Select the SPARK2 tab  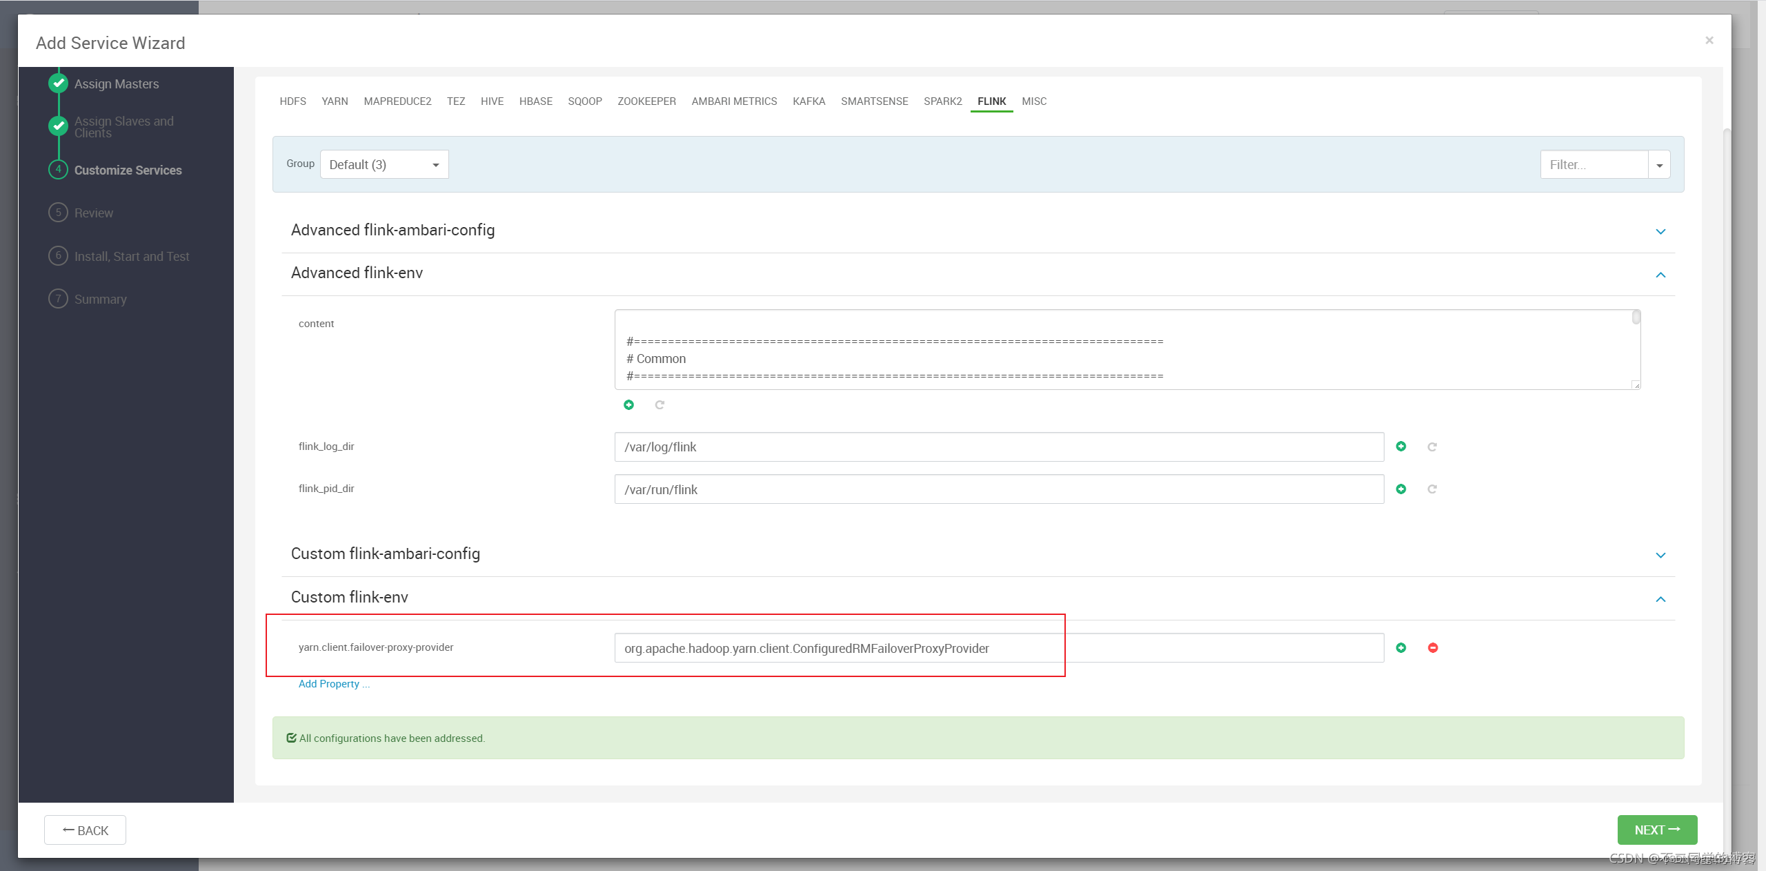(943, 100)
